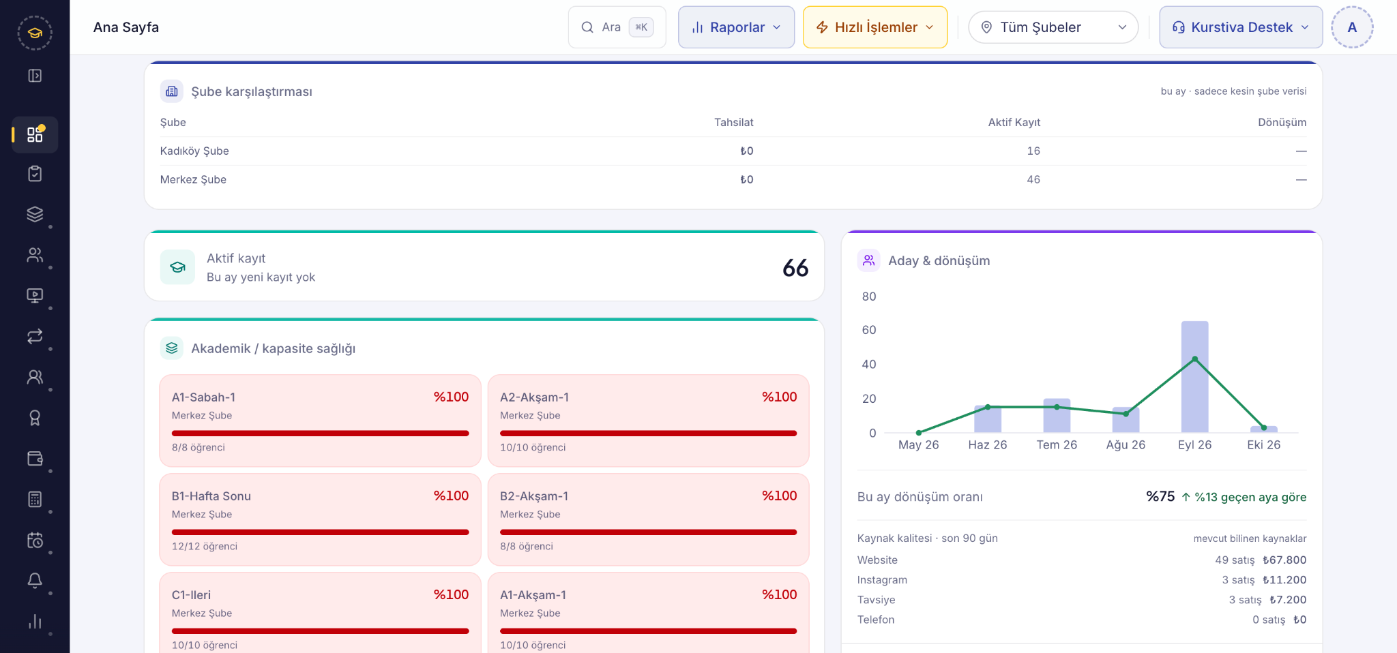The image size is (1397, 653).
Task: Click the Kurstiva graduation cap logo
Action: 35,33
